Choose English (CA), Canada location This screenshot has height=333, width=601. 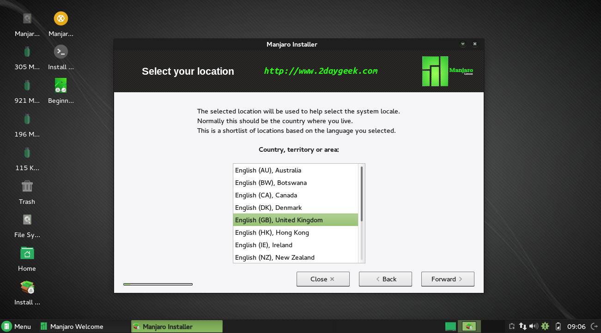pos(296,196)
